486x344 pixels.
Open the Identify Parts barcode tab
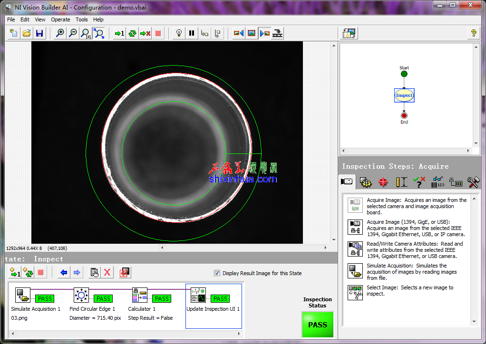(x=437, y=182)
